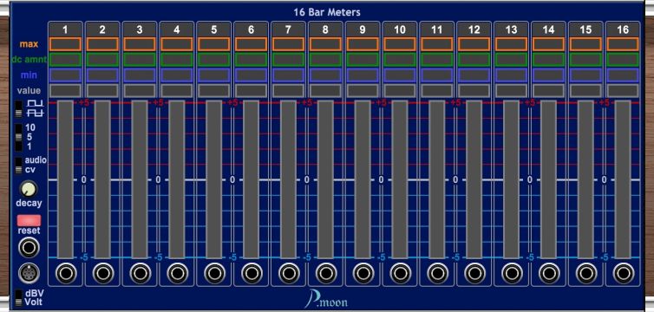654x312 pixels.
Task: Click the decay knob
Action: tap(29, 189)
